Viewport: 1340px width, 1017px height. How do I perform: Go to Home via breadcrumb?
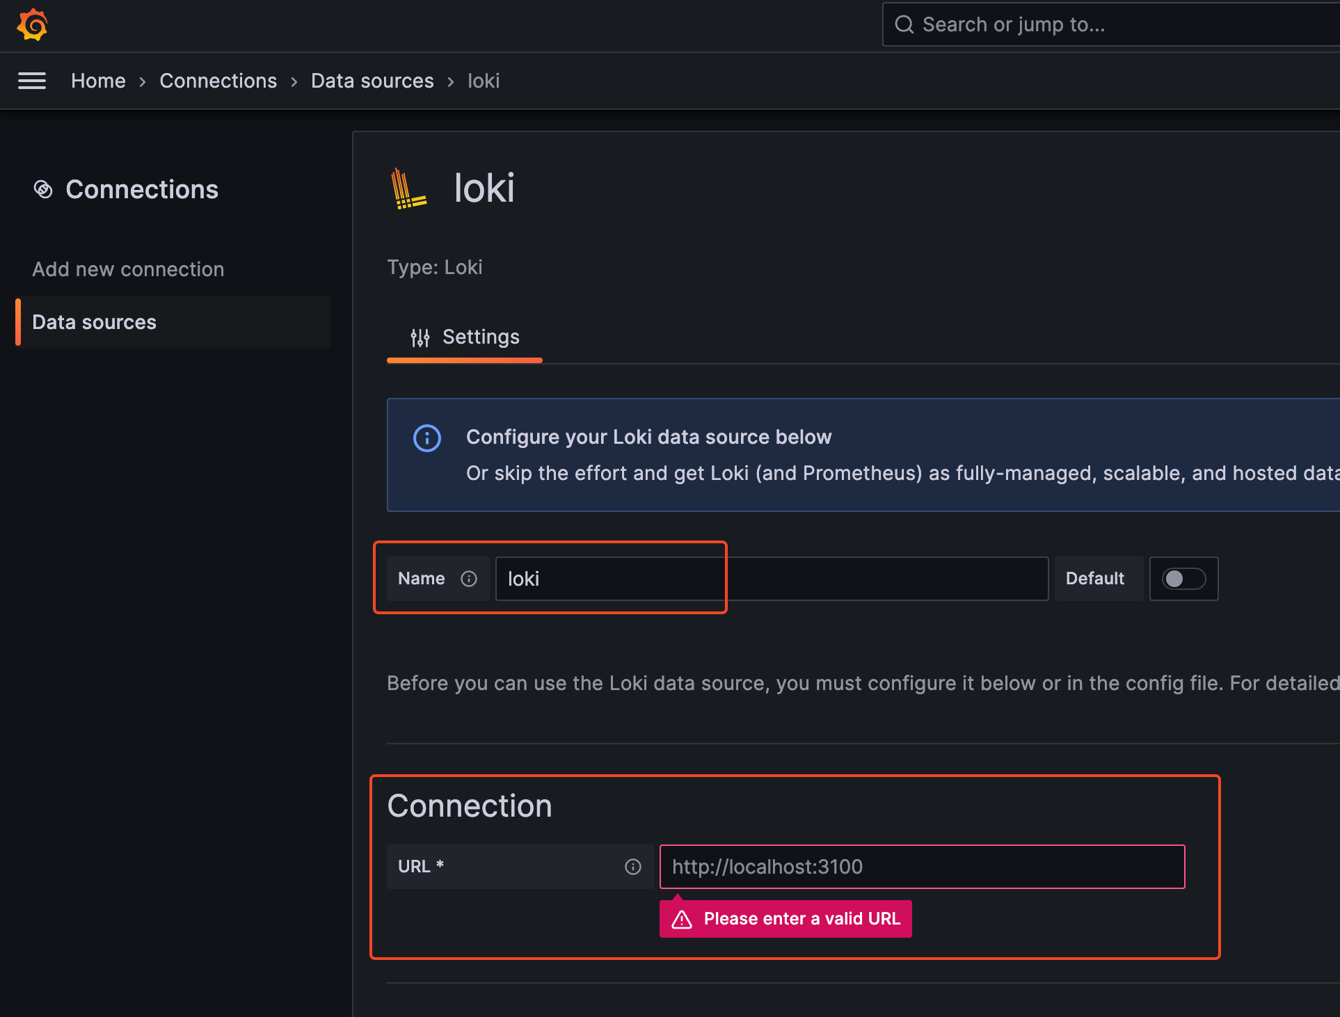[98, 81]
